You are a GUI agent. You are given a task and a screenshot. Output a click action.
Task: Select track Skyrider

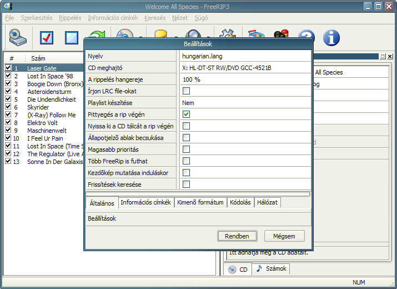point(38,107)
